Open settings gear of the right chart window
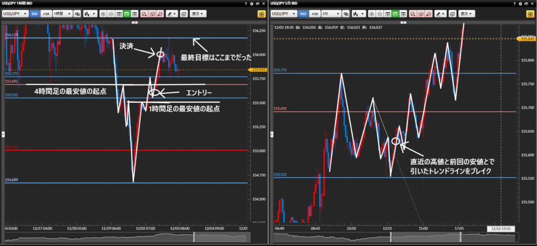The height and width of the screenshot is (246, 537). click(x=520, y=4)
